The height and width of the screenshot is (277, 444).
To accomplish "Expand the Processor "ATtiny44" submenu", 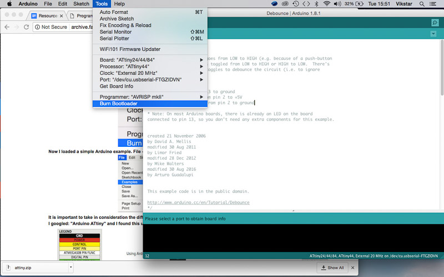I will [150, 66].
